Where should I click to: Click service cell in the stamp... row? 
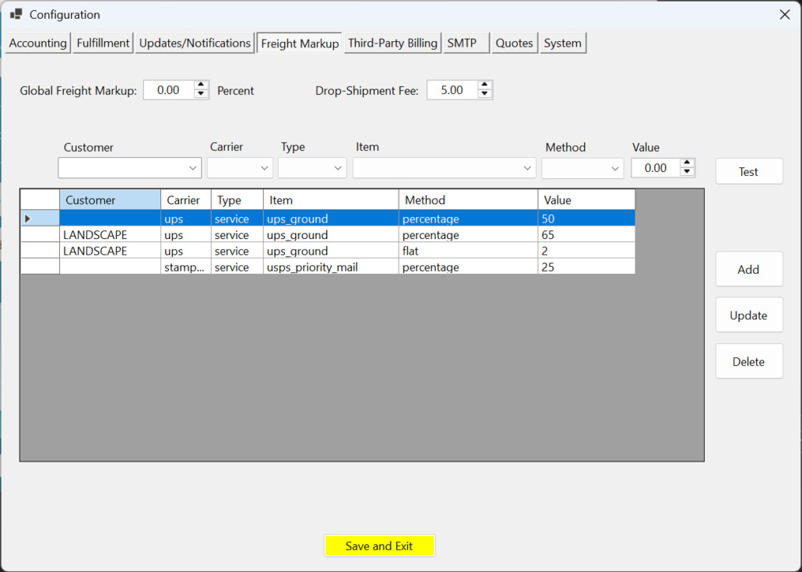coord(237,266)
